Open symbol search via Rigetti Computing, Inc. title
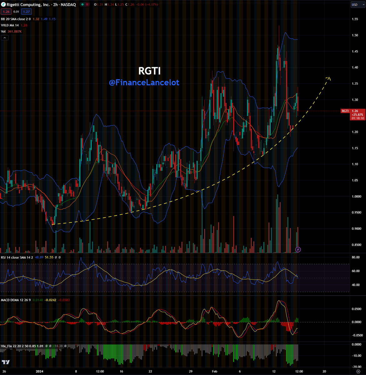The image size is (366, 375). coord(28,5)
